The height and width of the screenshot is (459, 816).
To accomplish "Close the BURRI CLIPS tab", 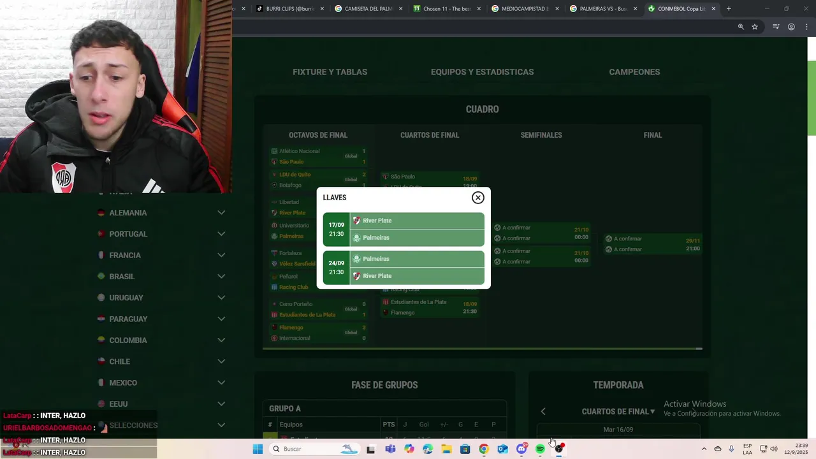I will pos(322,9).
